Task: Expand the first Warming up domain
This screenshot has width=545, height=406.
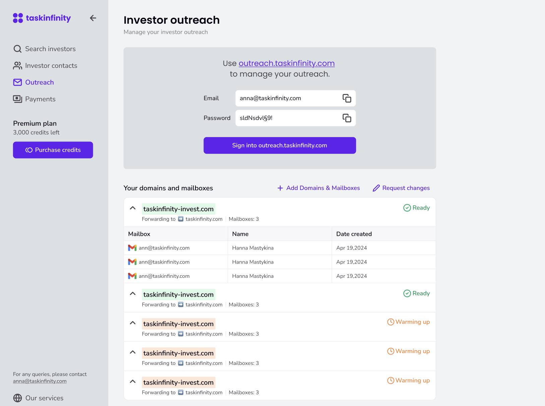Action: [133, 323]
